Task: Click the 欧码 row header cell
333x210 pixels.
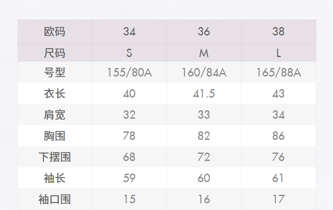Action: (x=55, y=32)
